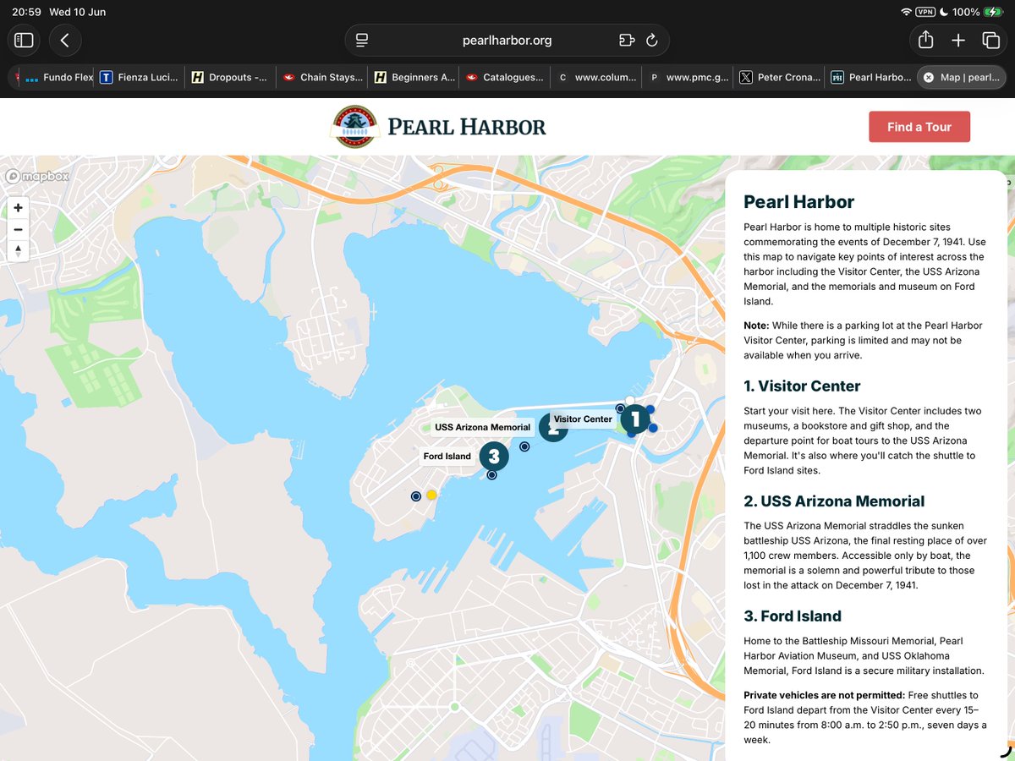Click the ringed dot beside the yellow dot
Viewport: 1015px width, 761px height.
tap(415, 496)
